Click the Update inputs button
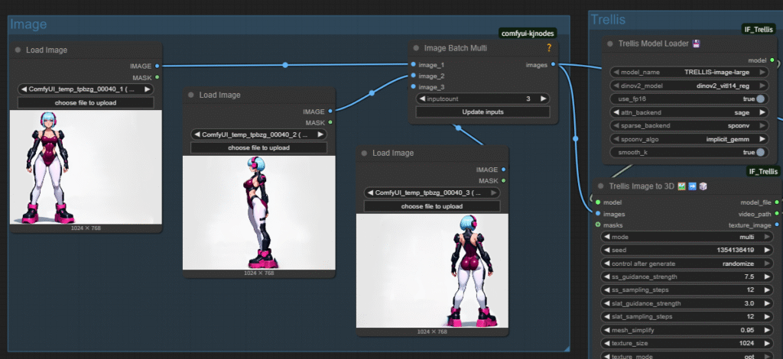 [x=483, y=112]
